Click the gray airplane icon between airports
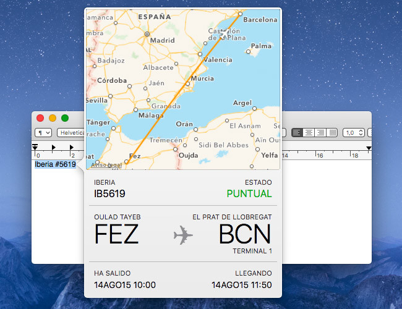The image size is (402, 309). coord(183,235)
